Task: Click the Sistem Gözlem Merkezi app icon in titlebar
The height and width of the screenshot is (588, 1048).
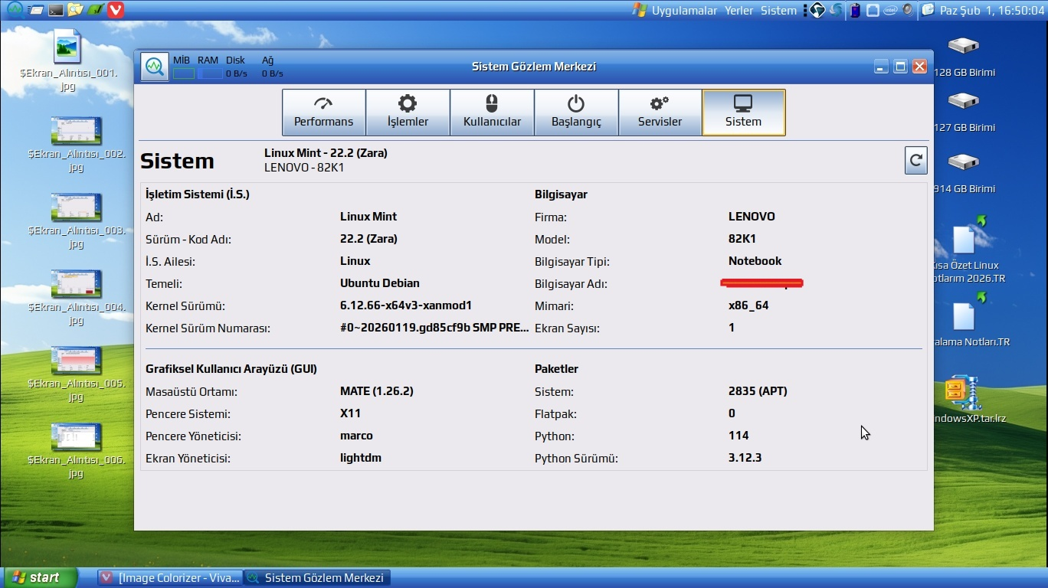Action: click(x=155, y=67)
